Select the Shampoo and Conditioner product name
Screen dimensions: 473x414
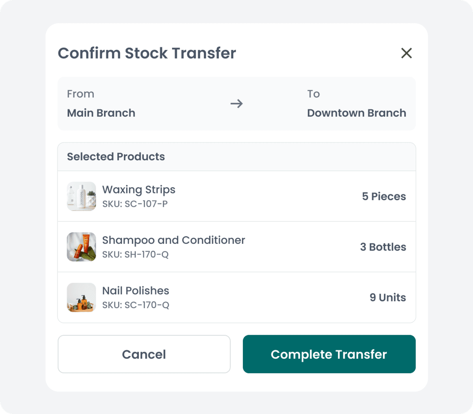pos(173,240)
